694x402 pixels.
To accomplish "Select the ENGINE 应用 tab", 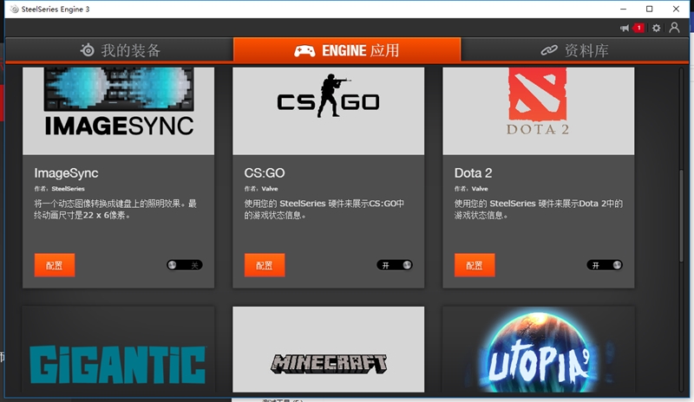I will (347, 50).
